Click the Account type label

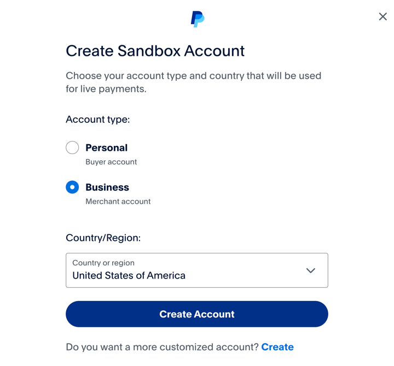(x=98, y=120)
